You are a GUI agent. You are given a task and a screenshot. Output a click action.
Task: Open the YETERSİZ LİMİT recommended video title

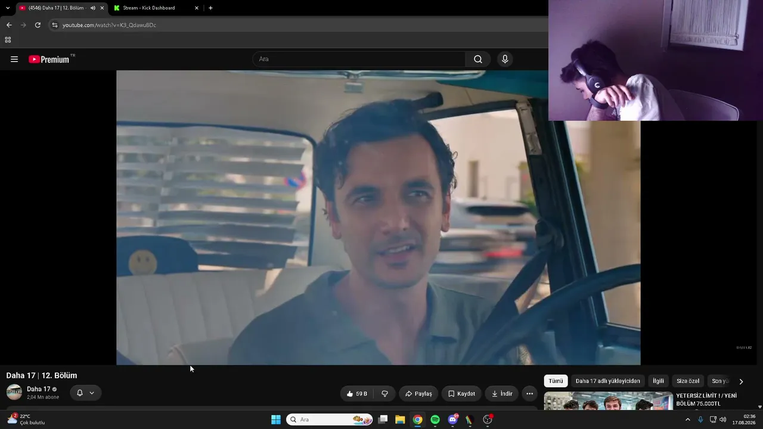click(x=707, y=400)
